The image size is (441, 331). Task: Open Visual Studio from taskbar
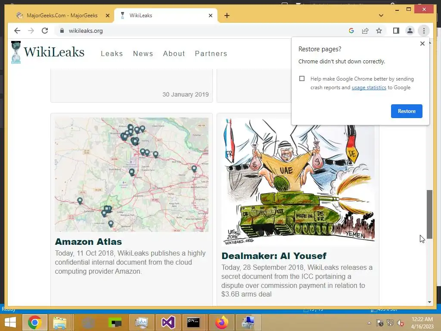click(x=168, y=322)
